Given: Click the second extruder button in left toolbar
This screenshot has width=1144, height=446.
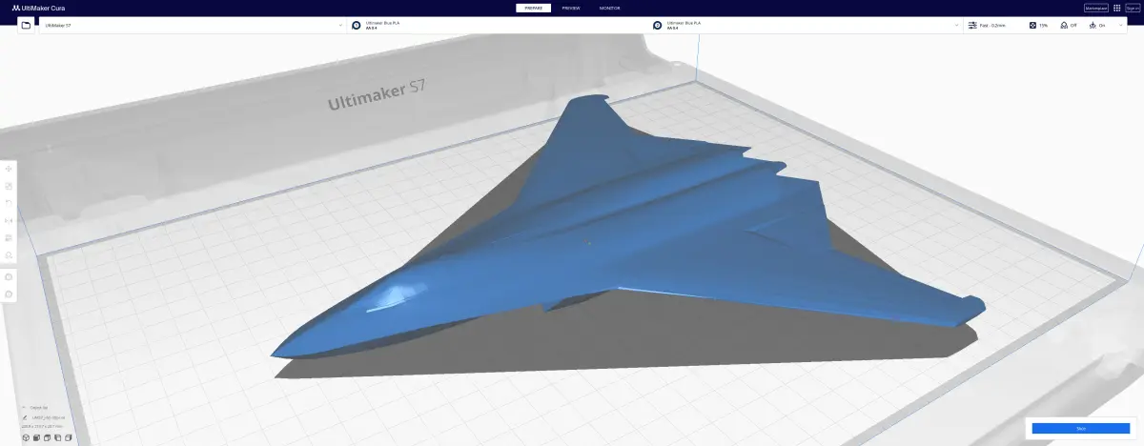Looking at the screenshot, I should (x=9, y=294).
